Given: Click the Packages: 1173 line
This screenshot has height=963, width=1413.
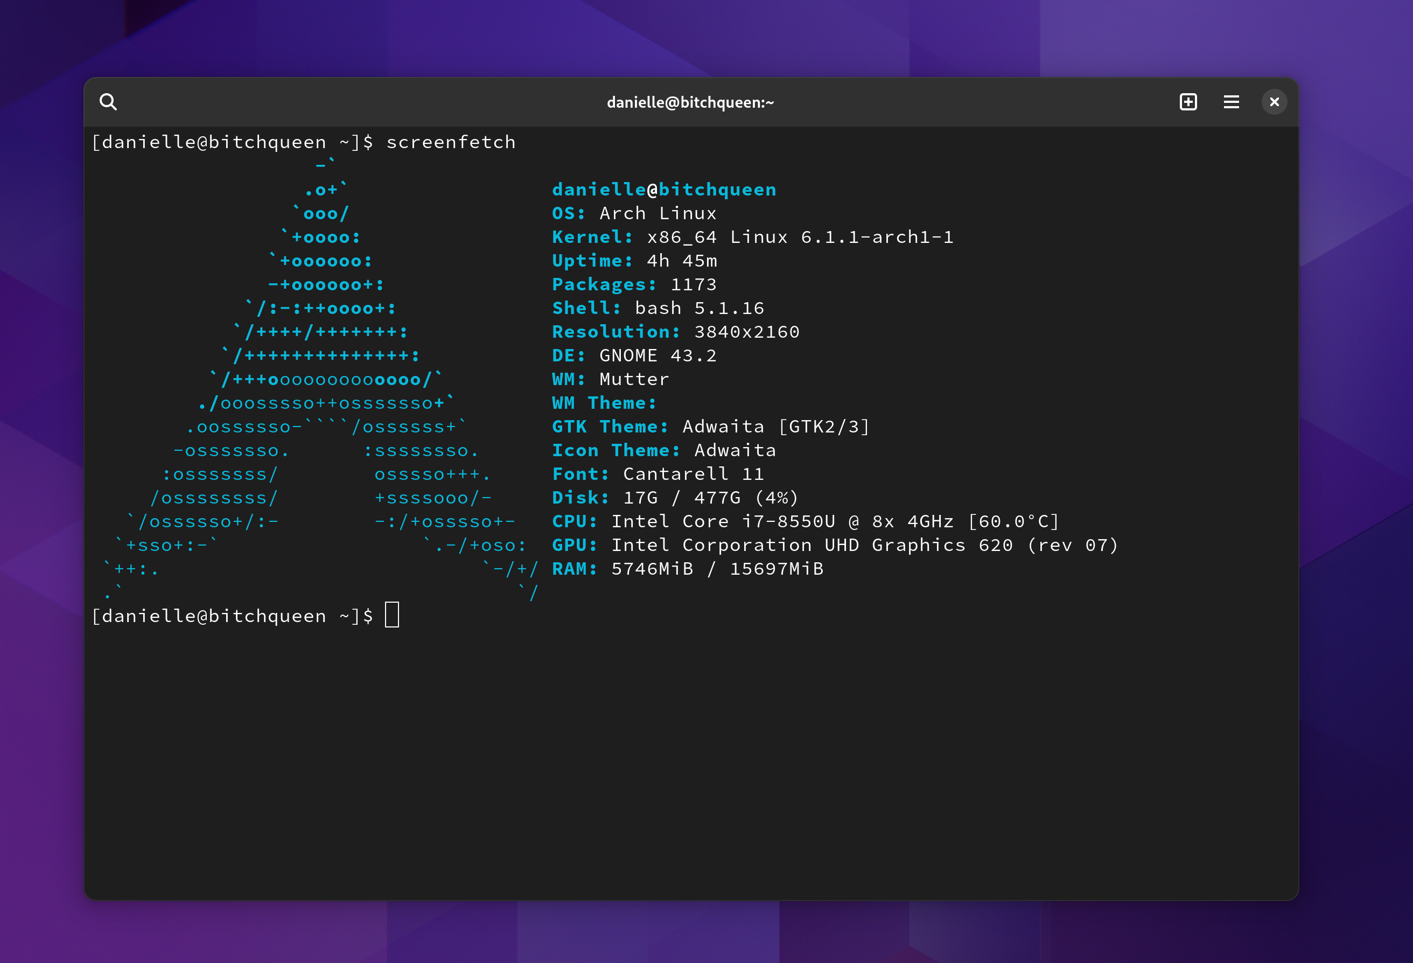Looking at the screenshot, I should [634, 284].
